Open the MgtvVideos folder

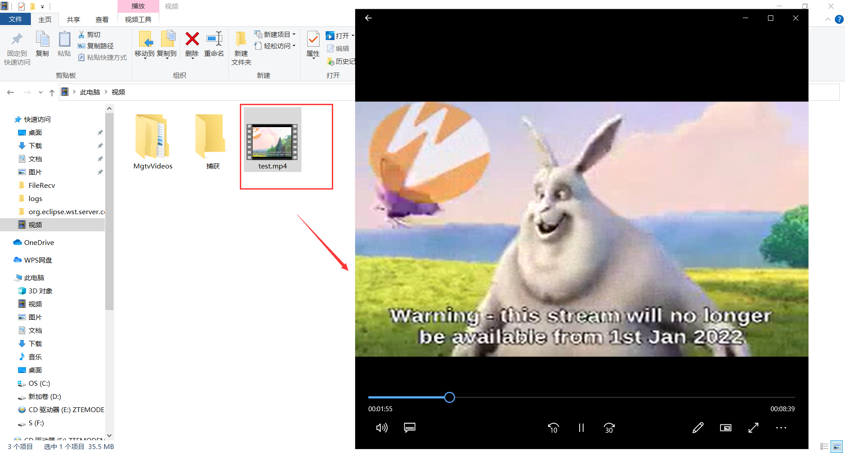(x=153, y=141)
